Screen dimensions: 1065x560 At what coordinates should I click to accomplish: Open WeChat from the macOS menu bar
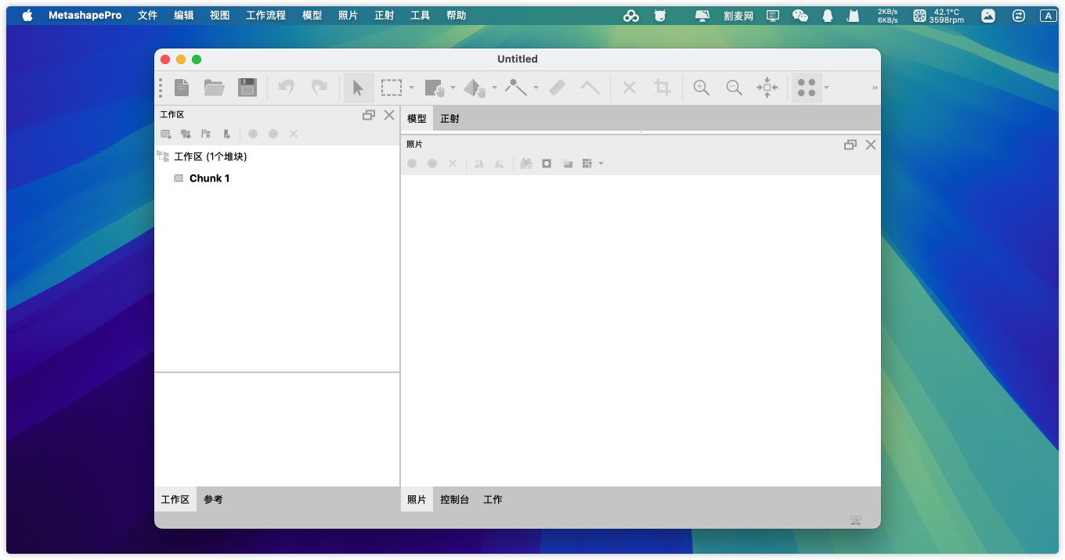click(x=800, y=16)
